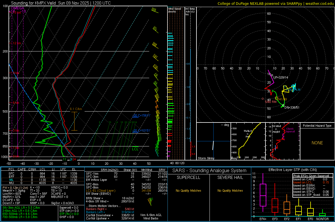Screen dimensions: 335x222
Task: Select the SEVERE HAIL analog column header
Action: click(x=230, y=177)
